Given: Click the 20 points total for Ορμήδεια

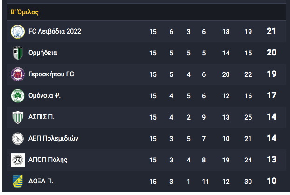Looking at the screenshot, I should pos(271,53).
